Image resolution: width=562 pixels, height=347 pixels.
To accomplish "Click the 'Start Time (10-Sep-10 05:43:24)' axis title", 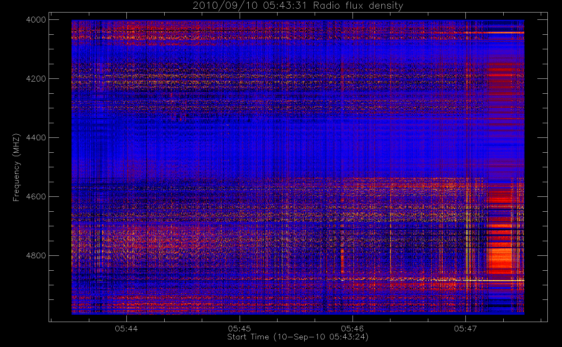I will [x=298, y=337].
